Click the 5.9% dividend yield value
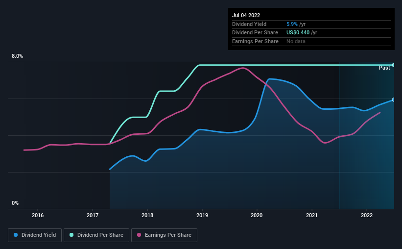Screen dimensions: 402x249 point(292,24)
